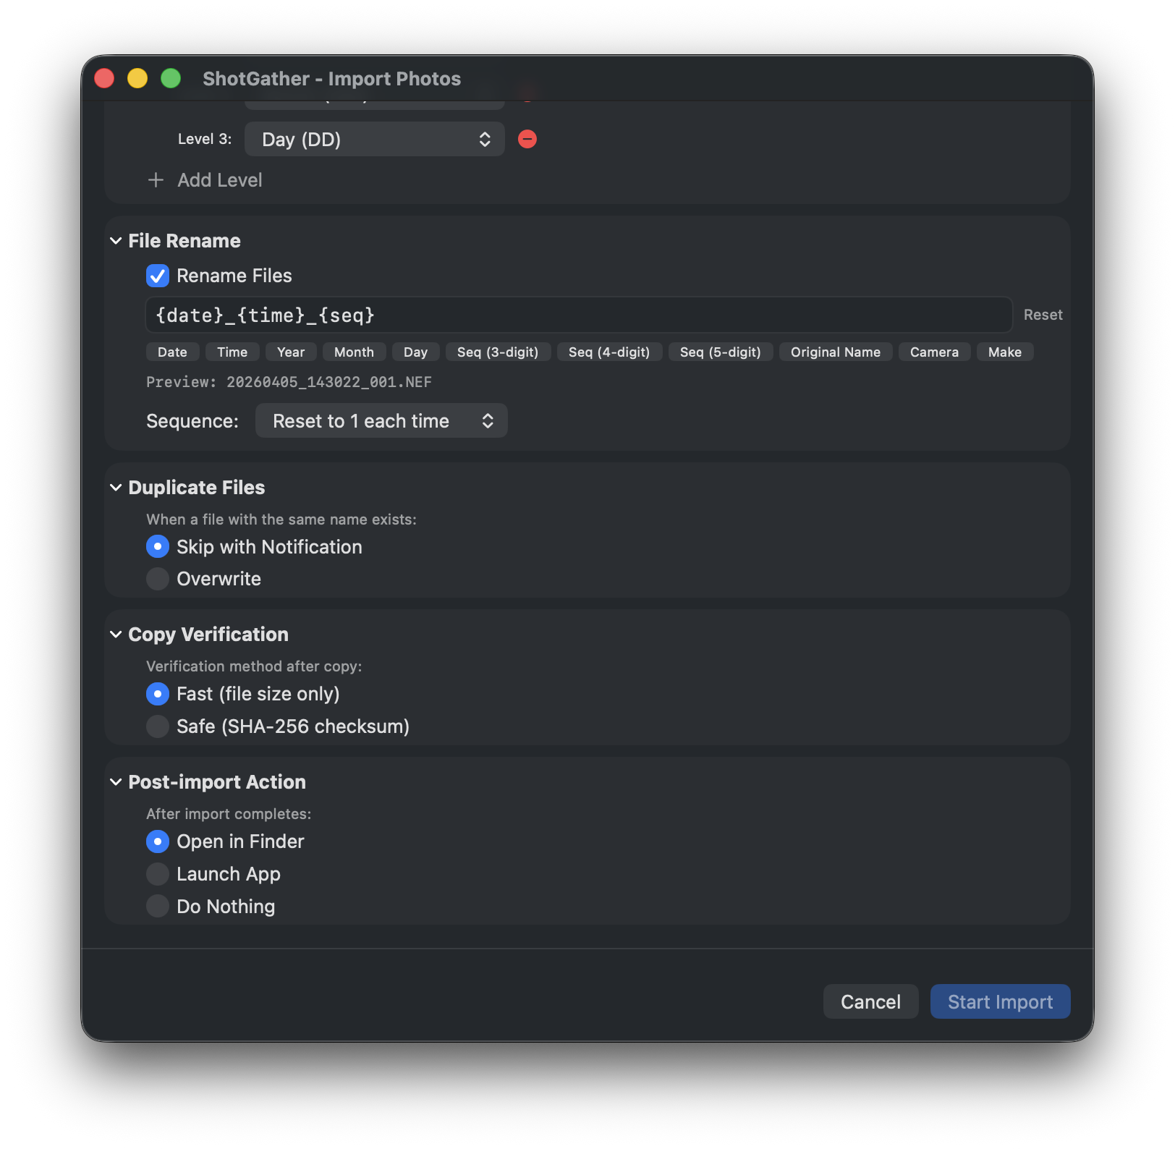The height and width of the screenshot is (1149, 1175).
Task: Insert the Time token into rename pattern
Action: click(232, 352)
